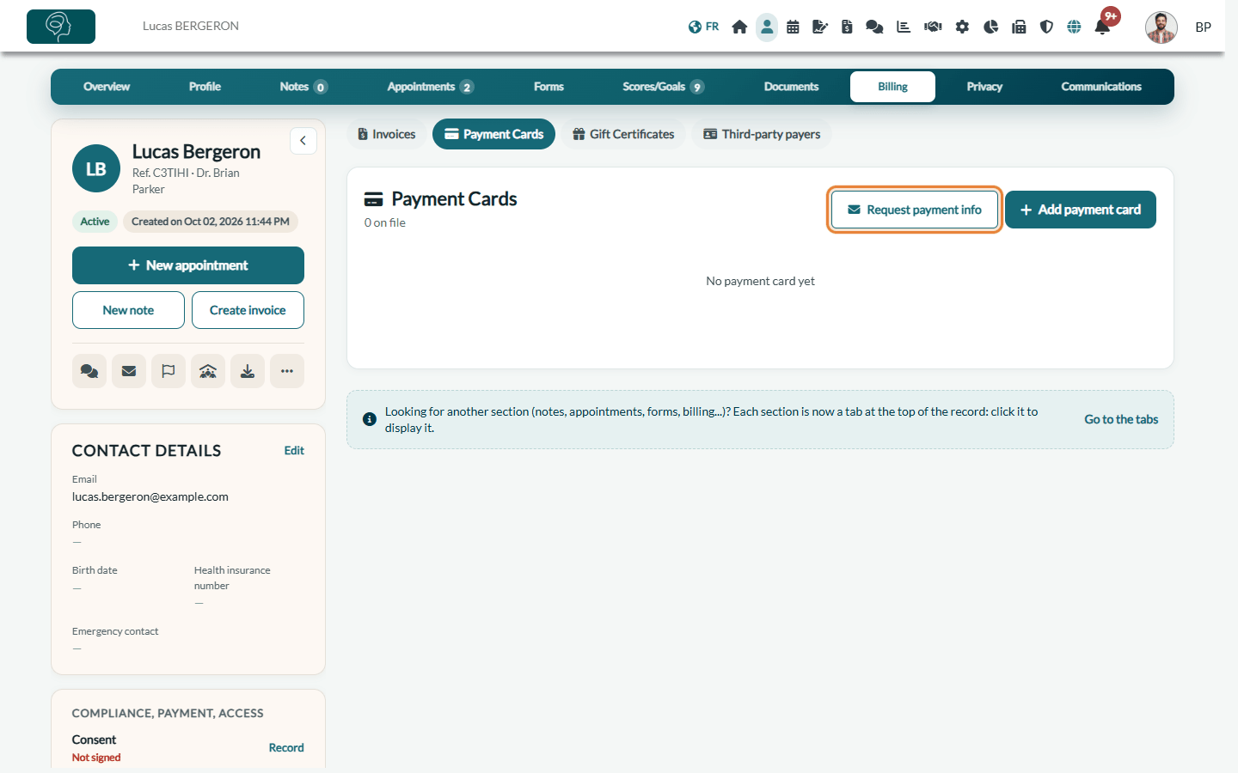Open the handshake icon
Screen dimensions: 1238x773
(x=933, y=27)
